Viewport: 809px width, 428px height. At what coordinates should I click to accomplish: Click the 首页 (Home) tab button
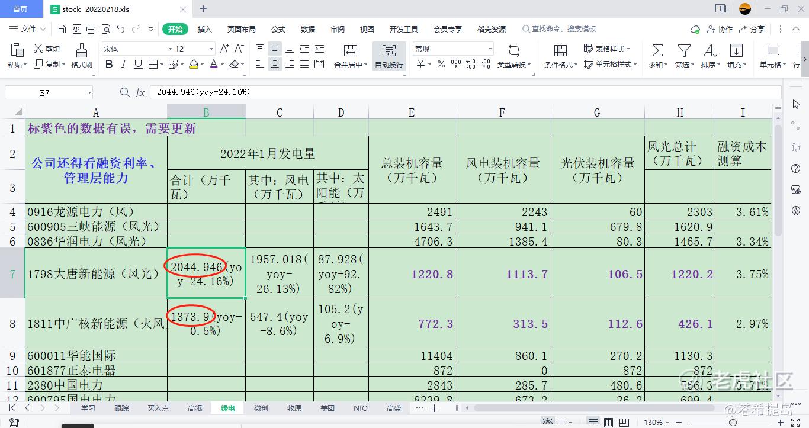click(x=20, y=9)
